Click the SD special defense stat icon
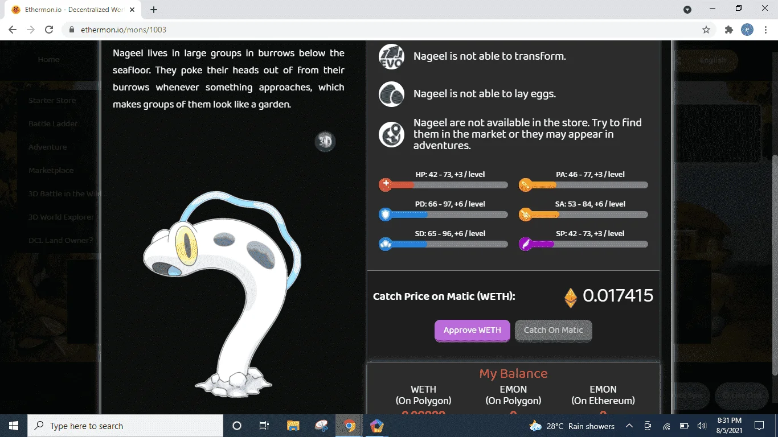This screenshot has height=437, width=778. [386, 244]
